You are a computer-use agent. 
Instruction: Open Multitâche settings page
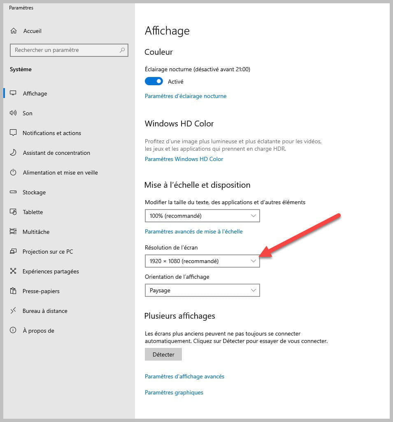[36, 232]
